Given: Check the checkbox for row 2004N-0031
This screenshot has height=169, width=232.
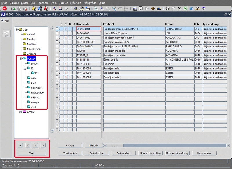Looking at the screenshot, I should (57, 33).
